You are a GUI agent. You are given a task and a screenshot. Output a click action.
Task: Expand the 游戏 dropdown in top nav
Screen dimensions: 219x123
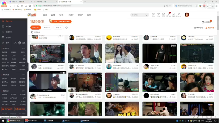tap(80, 15)
